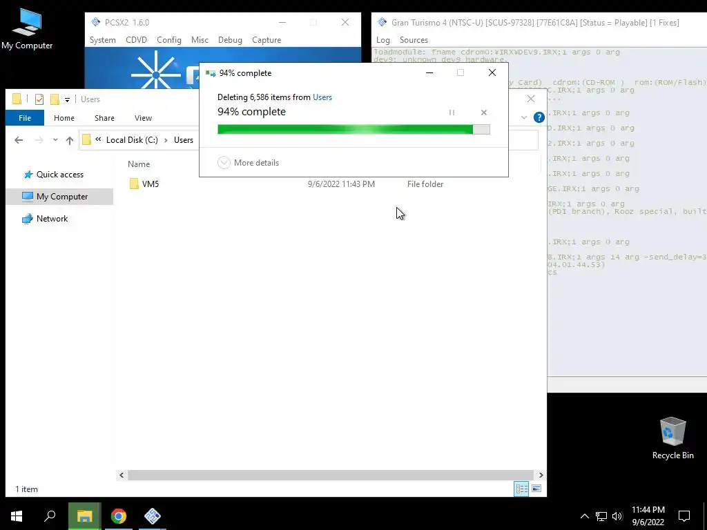Open the notification center icon
The image size is (707, 530).
[684, 516]
